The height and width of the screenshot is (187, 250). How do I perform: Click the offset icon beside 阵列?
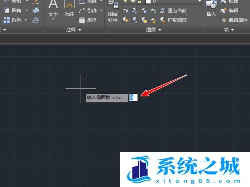(x=36, y=20)
